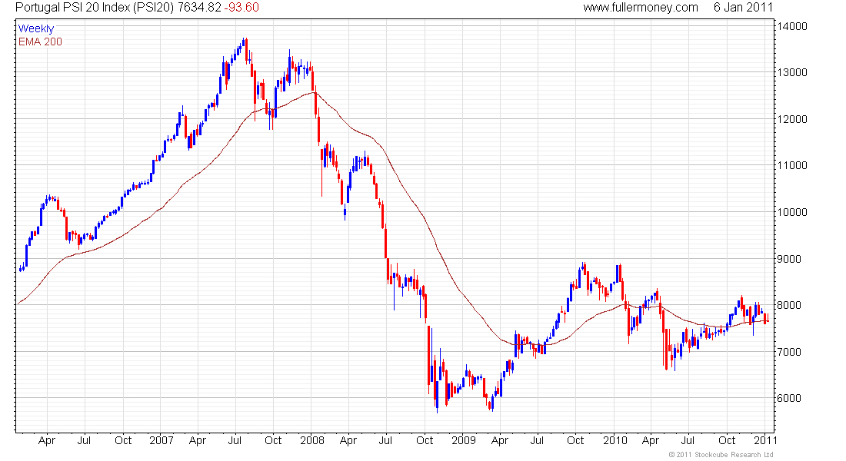Click the 'Jul' label right after 2008's Apr
Viewport: 846px width, 461px height.
pyautogui.click(x=385, y=440)
